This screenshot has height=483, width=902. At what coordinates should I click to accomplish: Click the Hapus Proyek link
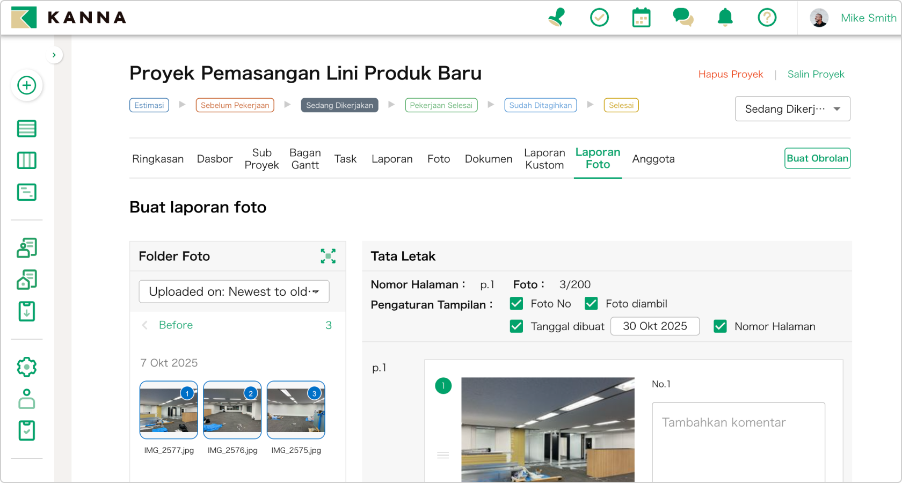[731, 74]
